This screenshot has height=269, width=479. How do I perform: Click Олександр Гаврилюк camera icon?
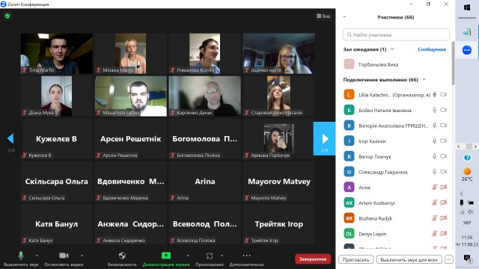tap(444, 172)
